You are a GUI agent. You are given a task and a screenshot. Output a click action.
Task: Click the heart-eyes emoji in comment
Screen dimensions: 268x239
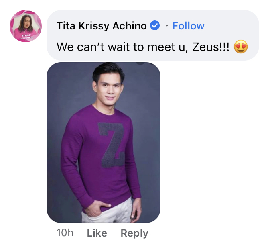pos(241,47)
